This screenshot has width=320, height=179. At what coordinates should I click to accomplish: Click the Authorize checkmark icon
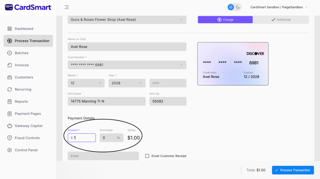click(x=273, y=20)
